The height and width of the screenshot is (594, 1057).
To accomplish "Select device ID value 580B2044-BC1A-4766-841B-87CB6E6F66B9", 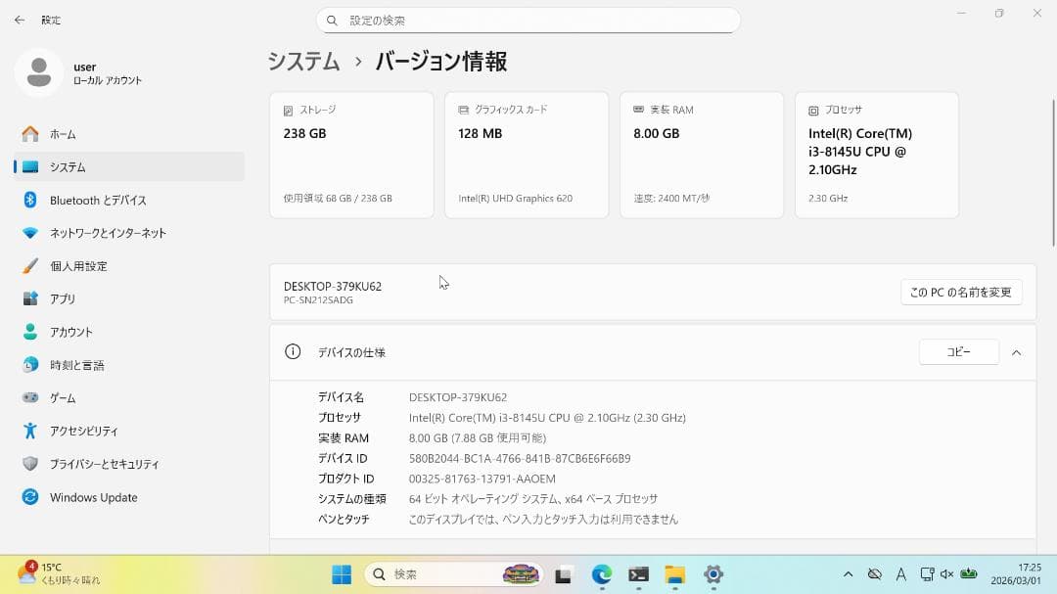I will pos(520,459).
